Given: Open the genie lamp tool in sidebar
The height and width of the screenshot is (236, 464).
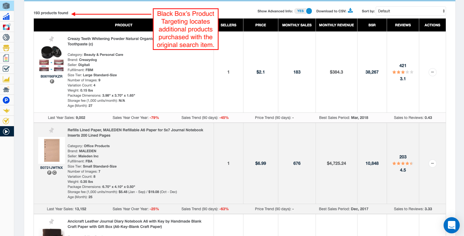Looking at the screenshot, I should click(x=6, y=111).
